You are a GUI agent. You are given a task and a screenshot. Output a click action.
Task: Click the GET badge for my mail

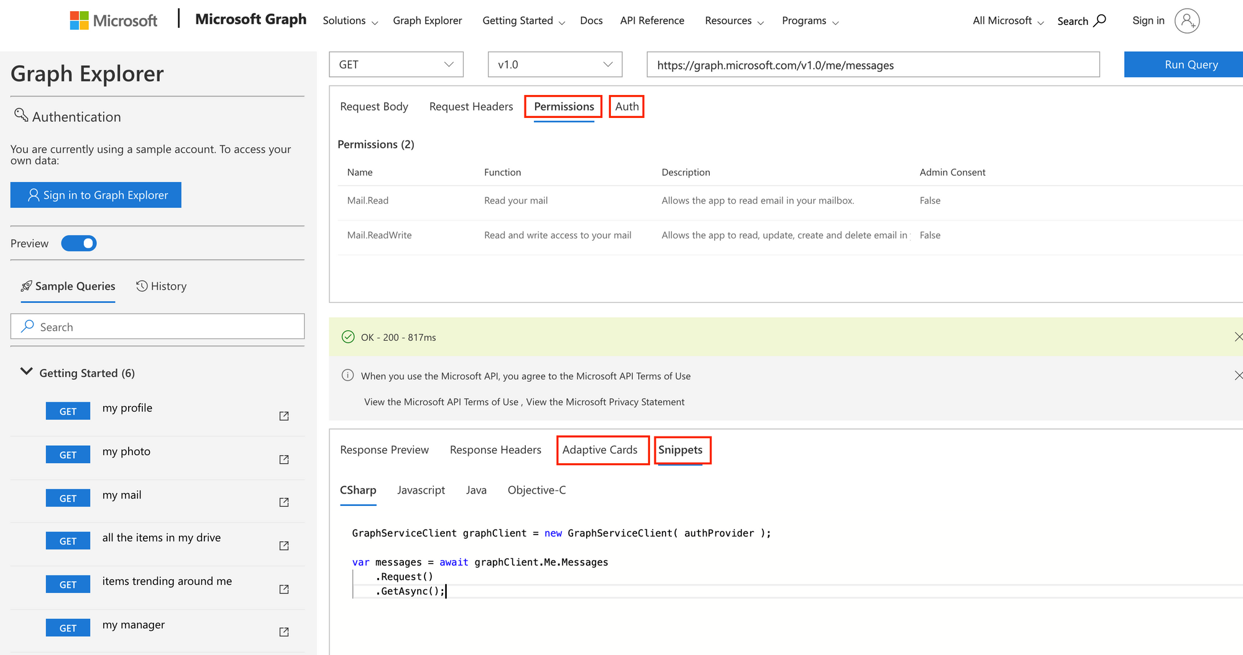tap(68, 498)
